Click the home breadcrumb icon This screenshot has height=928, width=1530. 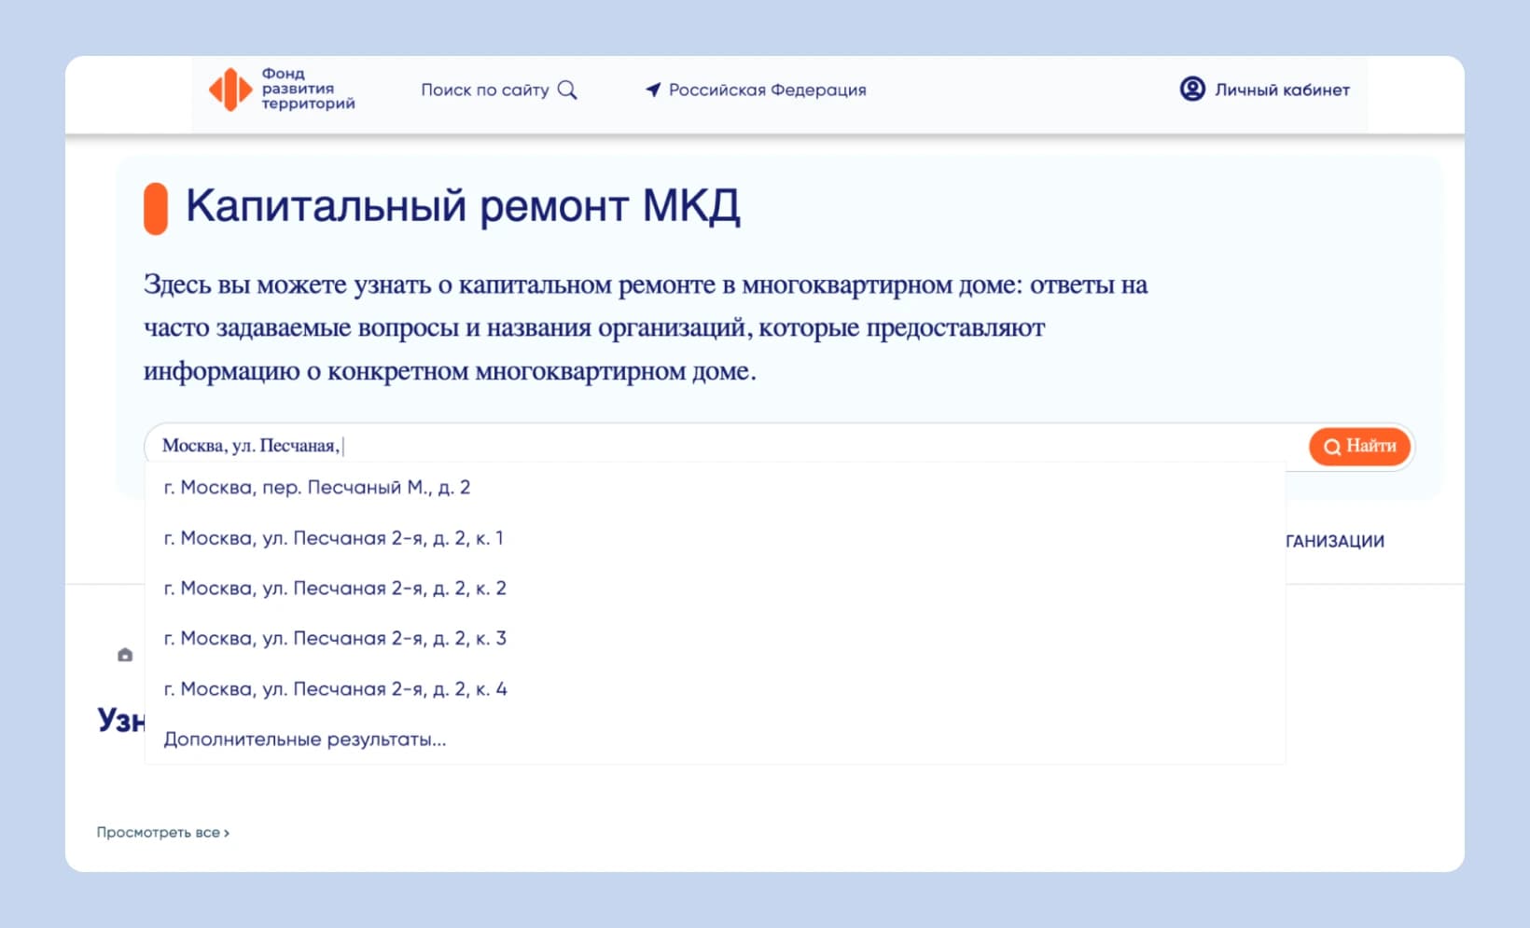point(125,655)
